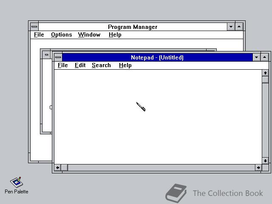Click Notepad's vertical scroll down arrow

265,161
